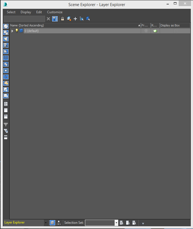Screen dimensions: 193x229
Task: Select the 0 (default) layer name
Action: (32, 31)
